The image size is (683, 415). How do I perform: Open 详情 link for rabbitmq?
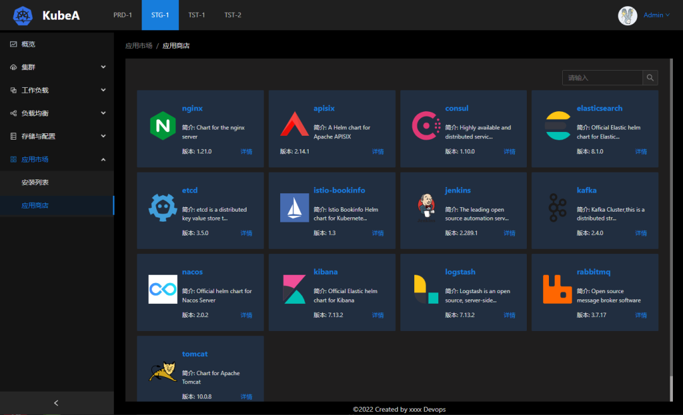coord(641,315)
